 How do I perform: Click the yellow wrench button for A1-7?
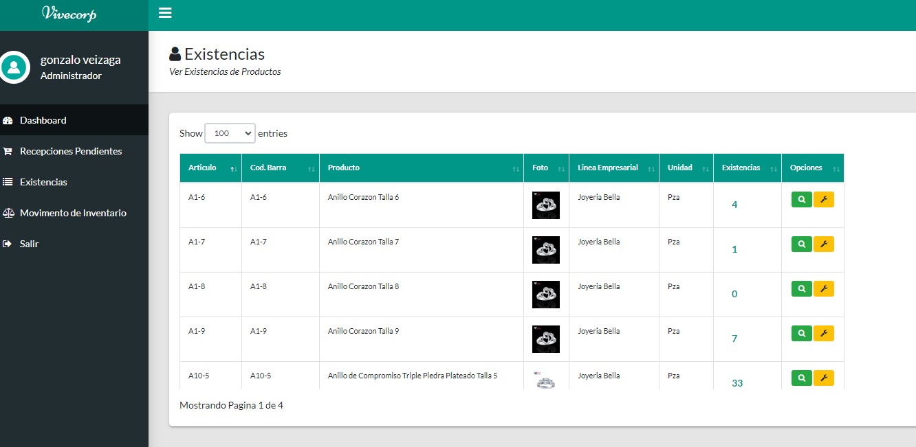point(823,244)
